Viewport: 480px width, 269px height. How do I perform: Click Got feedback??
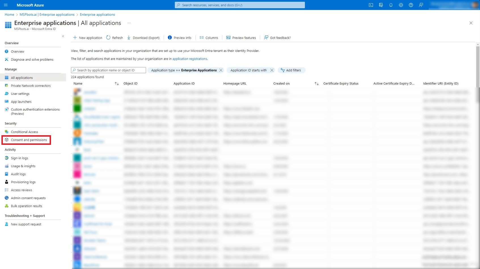(277, 38)
